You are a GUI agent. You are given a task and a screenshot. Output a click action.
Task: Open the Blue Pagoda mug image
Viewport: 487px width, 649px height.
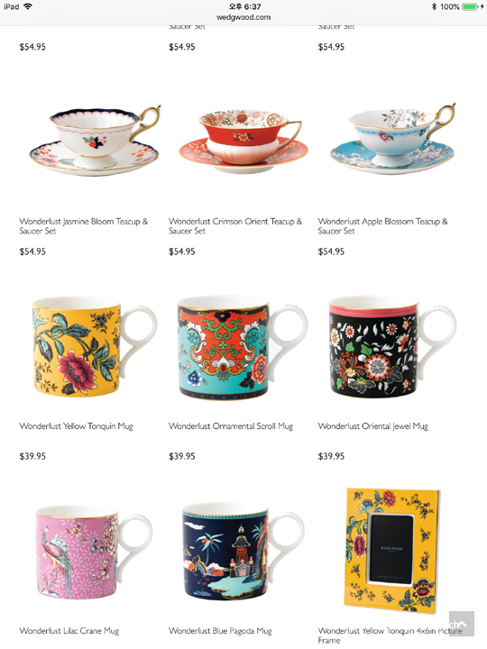point(243,551)
